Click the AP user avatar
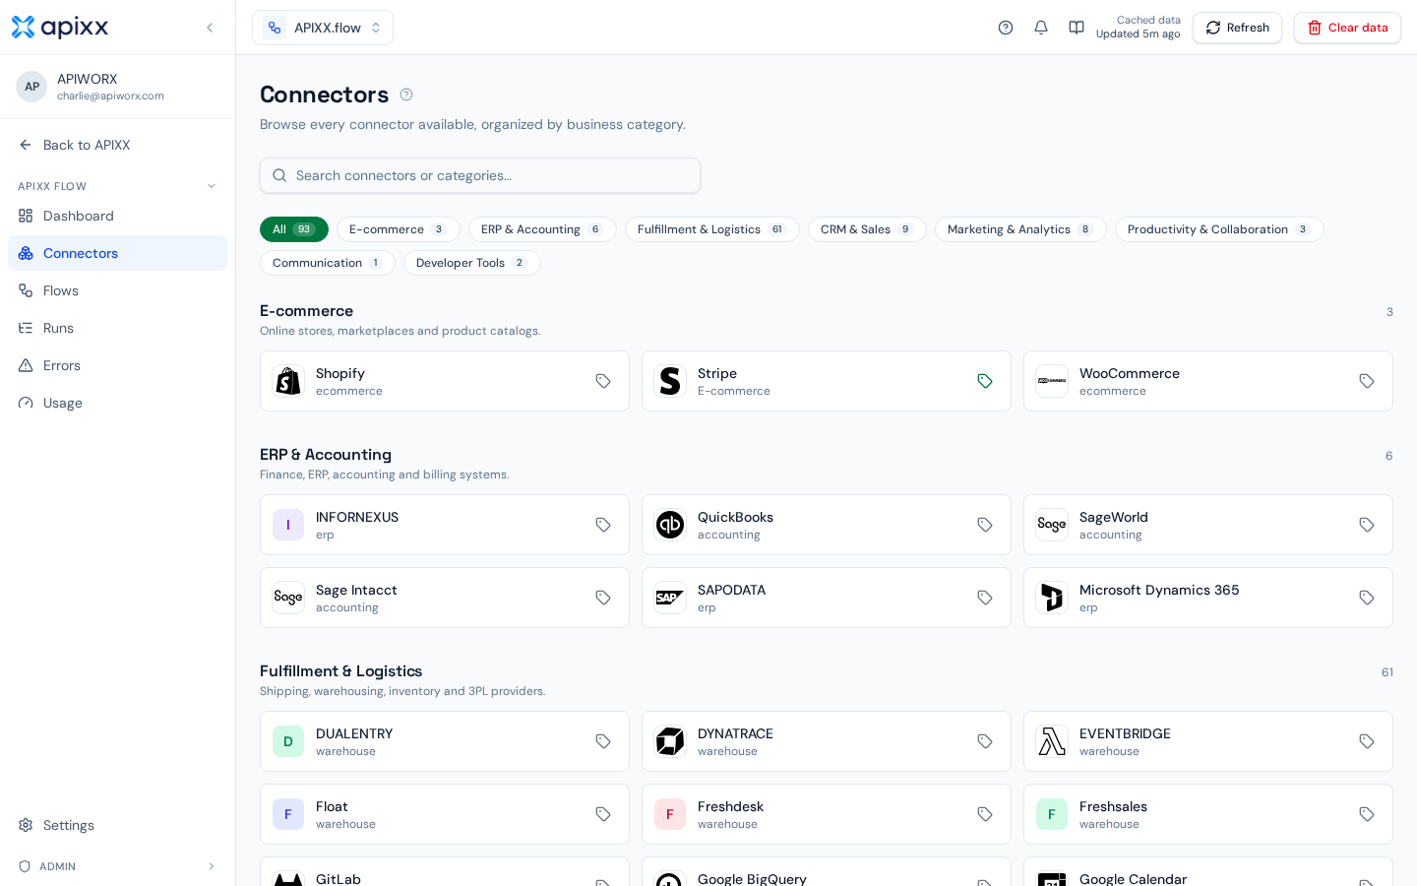Image resolution: width=1417 pixels, height=886 pixels. click(x=31, y=87)
